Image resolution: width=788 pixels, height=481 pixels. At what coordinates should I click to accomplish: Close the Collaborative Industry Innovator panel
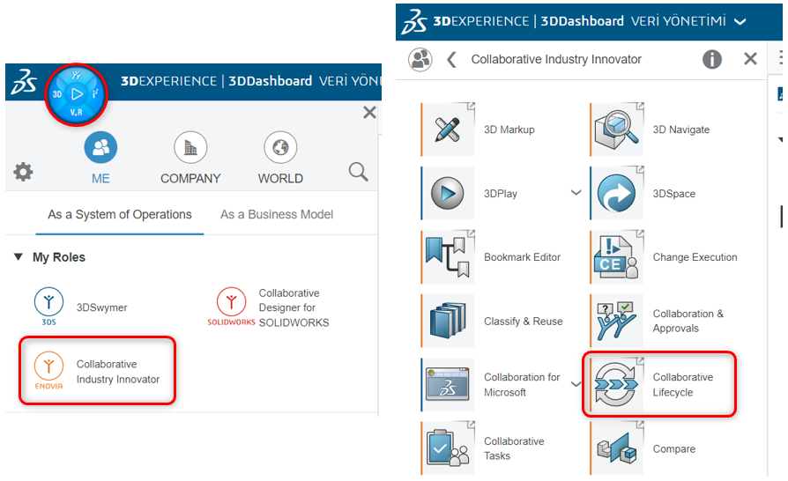pos(750,59)
